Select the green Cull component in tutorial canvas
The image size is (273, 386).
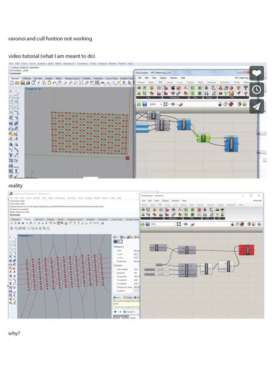click(x=203, y=138)
